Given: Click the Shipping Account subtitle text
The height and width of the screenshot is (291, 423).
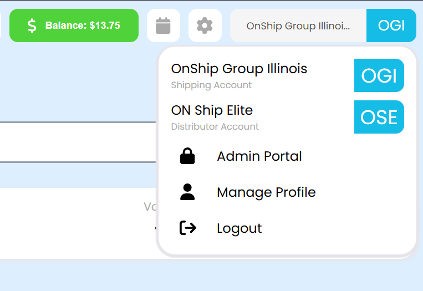Looking at the screenshot, I should point(211,85).
